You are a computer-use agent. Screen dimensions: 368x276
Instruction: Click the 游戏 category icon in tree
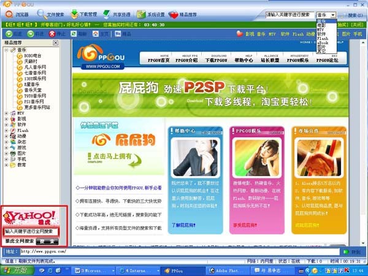pos(13,148)
